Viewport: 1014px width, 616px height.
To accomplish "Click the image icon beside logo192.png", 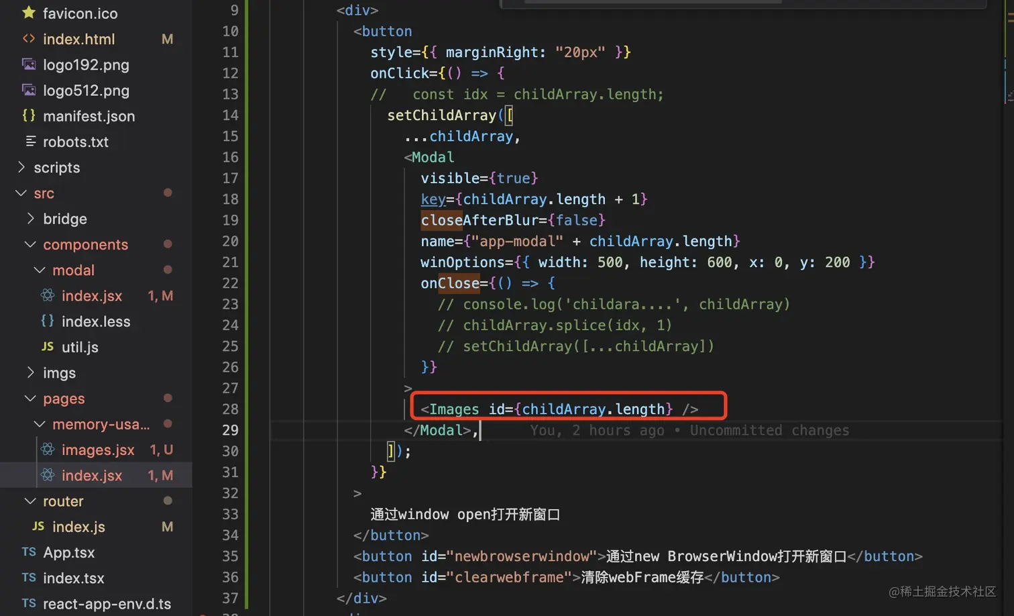I will pos(29,64).
